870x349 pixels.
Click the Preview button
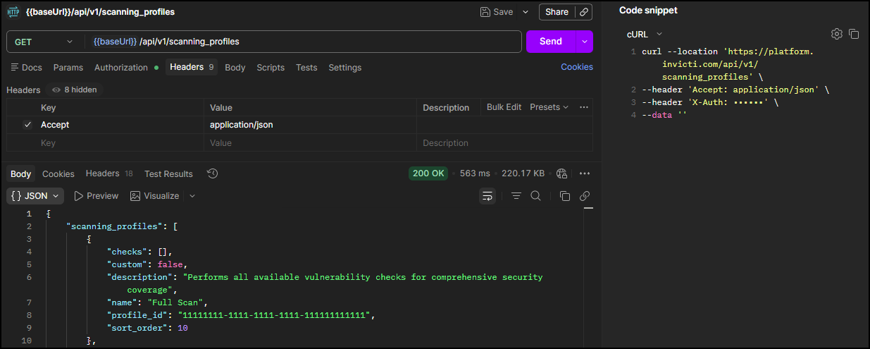click(x=97, y=196)
